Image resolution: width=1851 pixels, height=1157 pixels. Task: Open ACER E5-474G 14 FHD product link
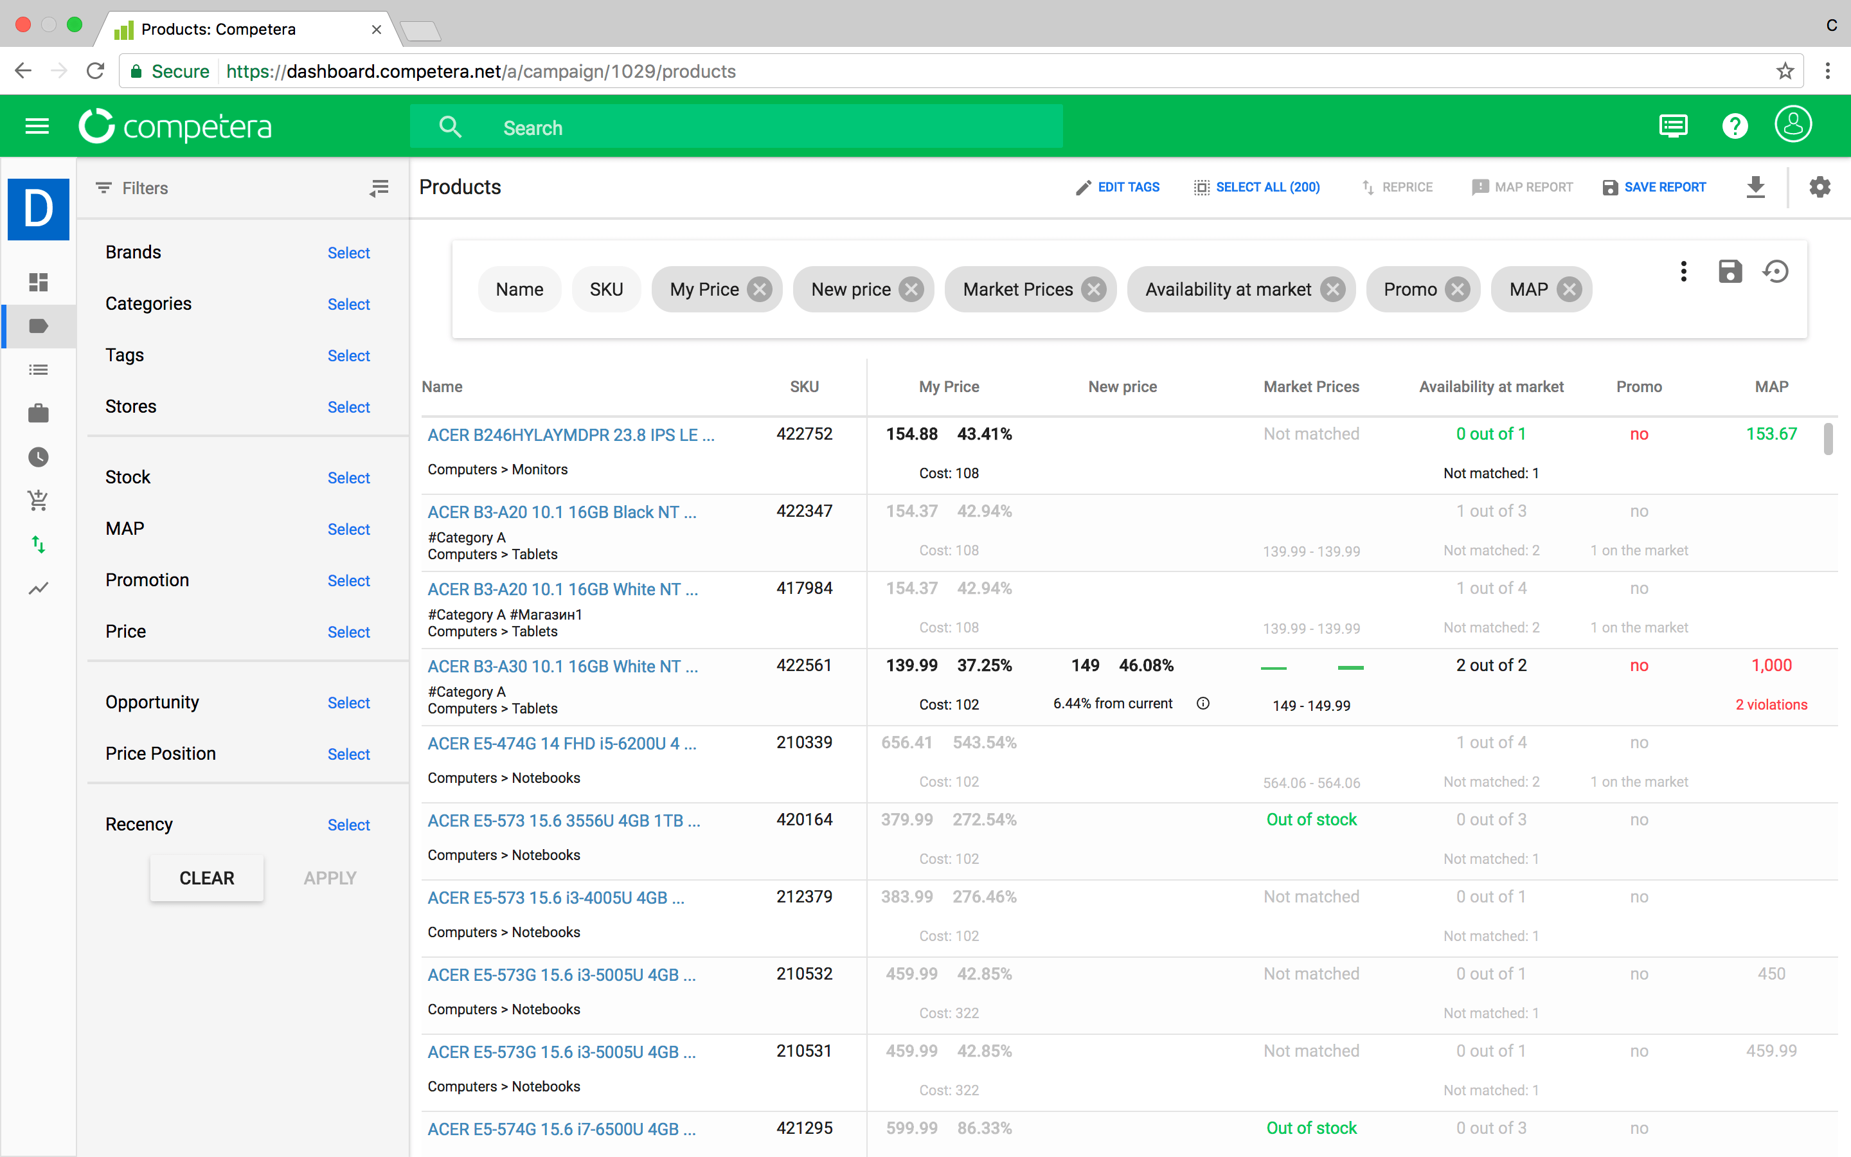pyautogui.click(x=562, y=744)
